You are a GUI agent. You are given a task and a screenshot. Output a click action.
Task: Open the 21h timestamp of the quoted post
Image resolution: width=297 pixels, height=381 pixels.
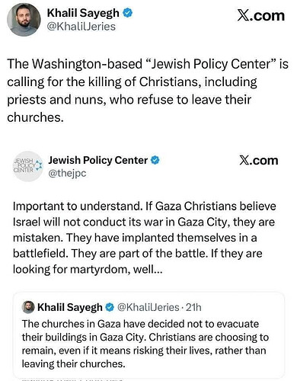point(193,308)
